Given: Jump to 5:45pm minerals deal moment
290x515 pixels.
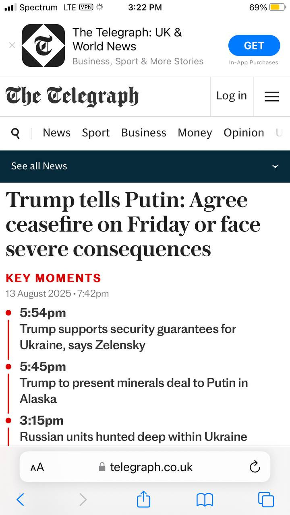Looking at the screenshot, I should (133, 391).
